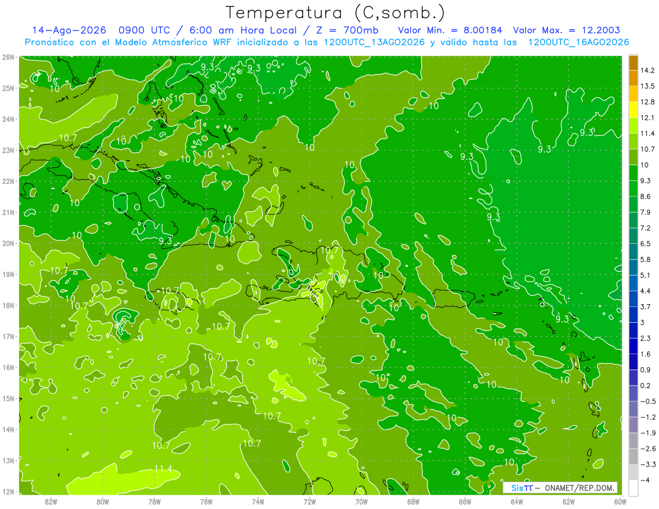Click the "66W" longitude axis label
This screenshot has height=509, width=659.
(x=465, y=501)
